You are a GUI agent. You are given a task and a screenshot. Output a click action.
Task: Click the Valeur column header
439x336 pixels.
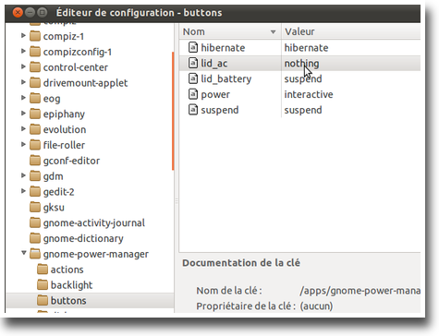(x=351, y=31)
